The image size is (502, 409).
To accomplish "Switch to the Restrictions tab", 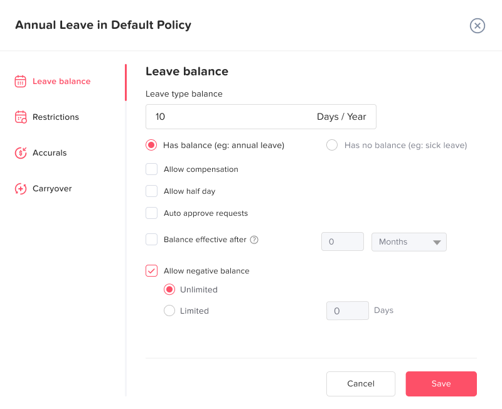I will click(56, 117).
